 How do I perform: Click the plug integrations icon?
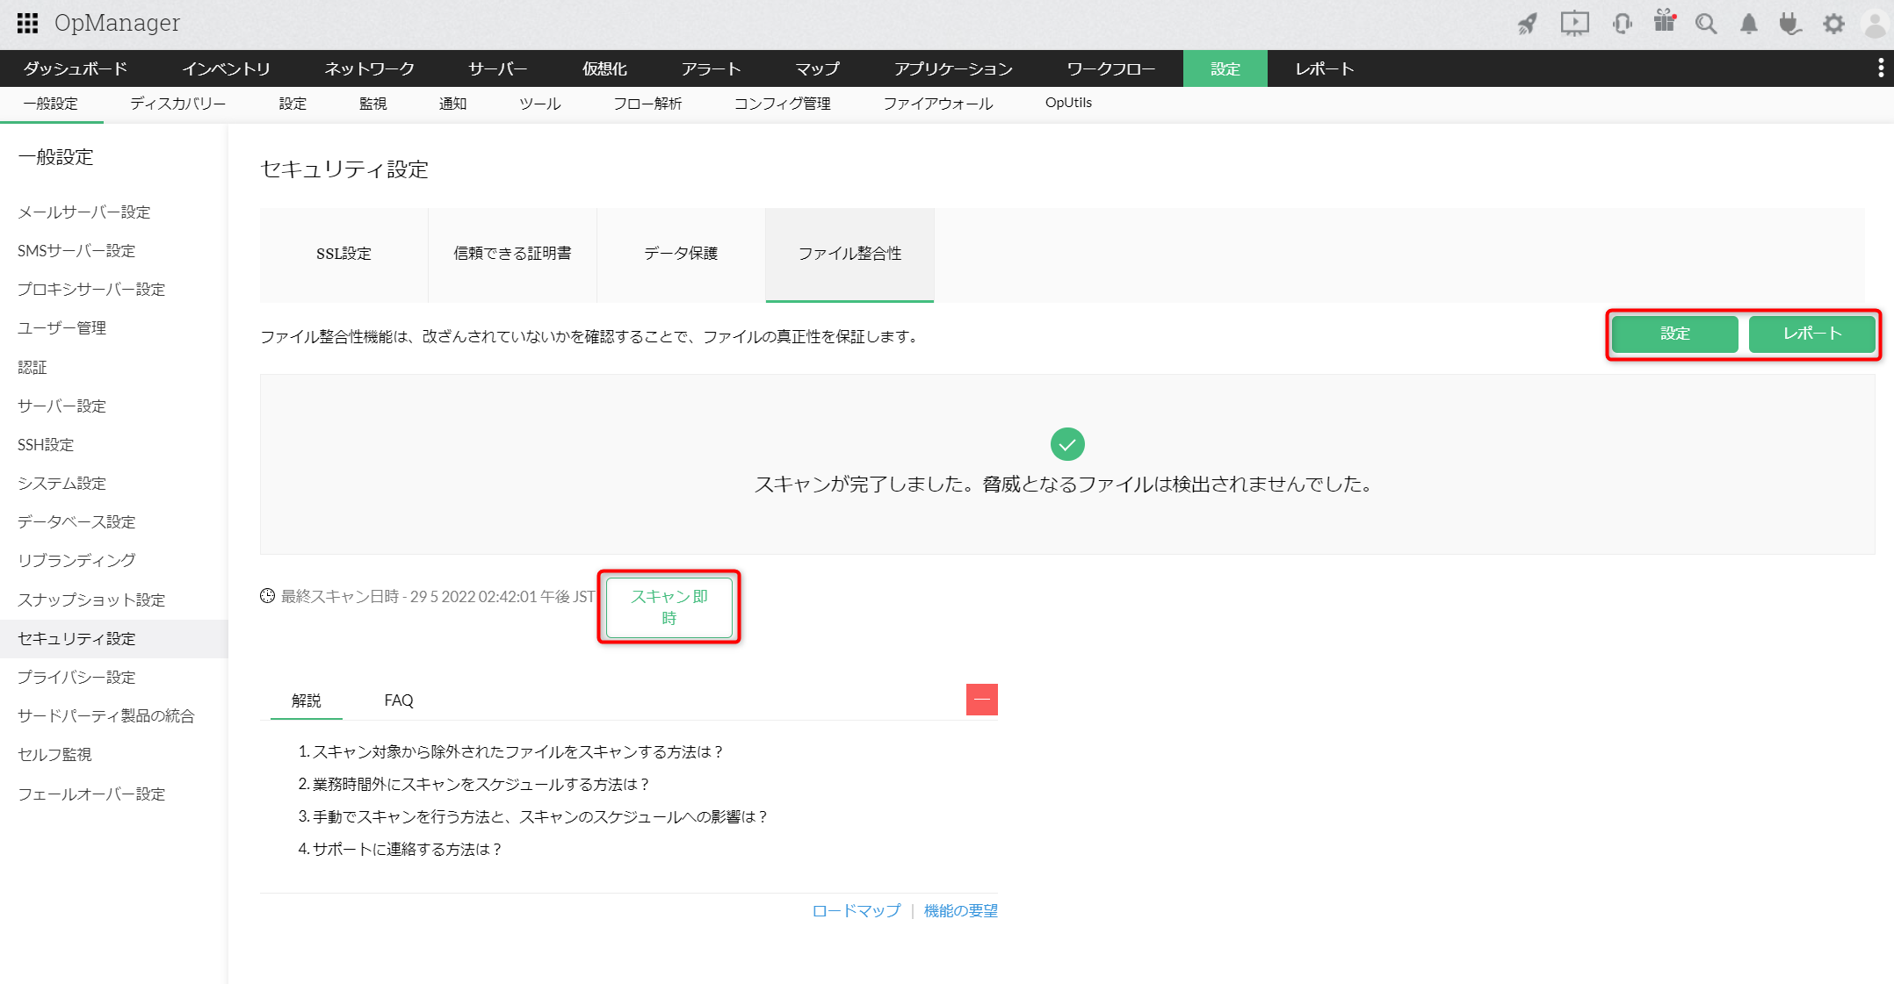pos(1789,24)
